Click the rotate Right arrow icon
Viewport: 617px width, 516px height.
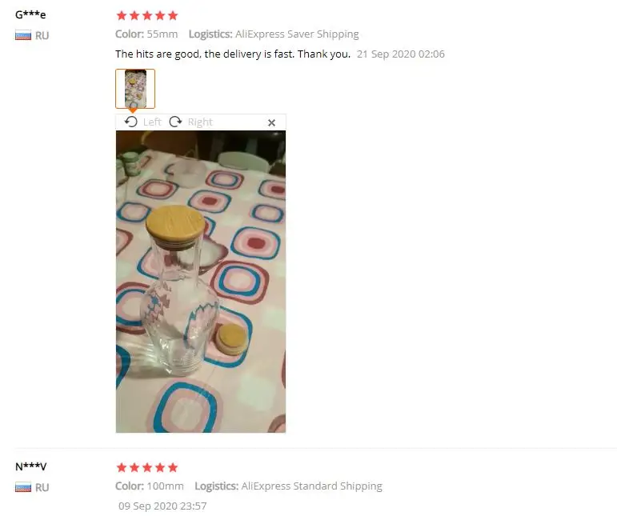pos(175,122)
